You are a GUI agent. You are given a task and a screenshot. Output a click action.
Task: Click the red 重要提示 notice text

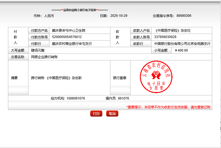(168, 107)
